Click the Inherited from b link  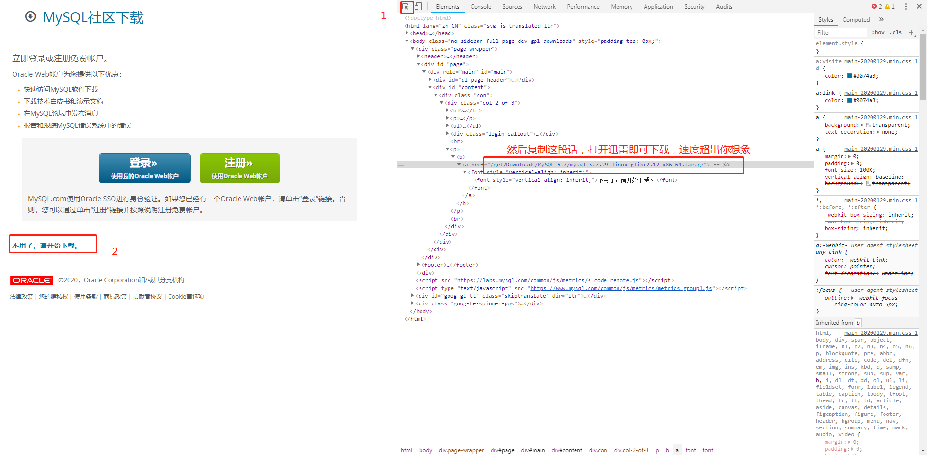coord(858,323)
